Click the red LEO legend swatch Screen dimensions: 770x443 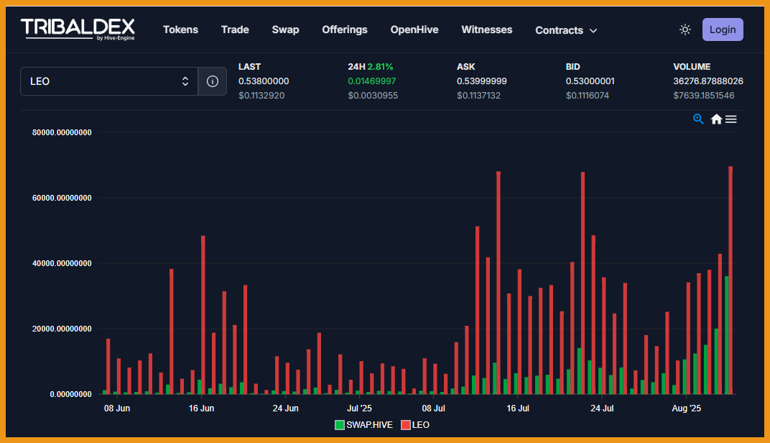[406, 425]
